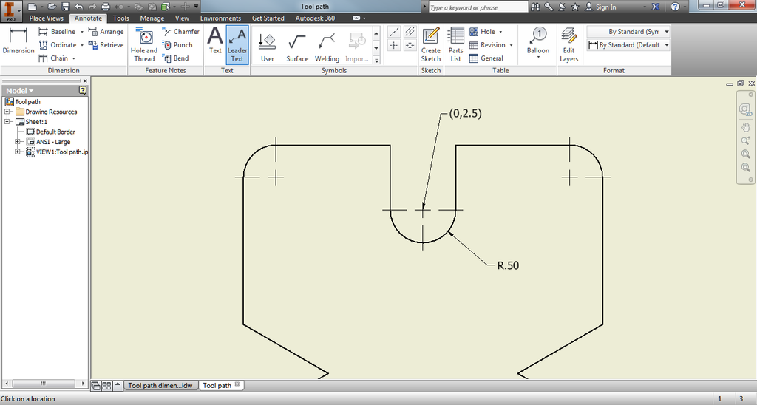Click the Print icon
The image size is (757, 405).
106,7
